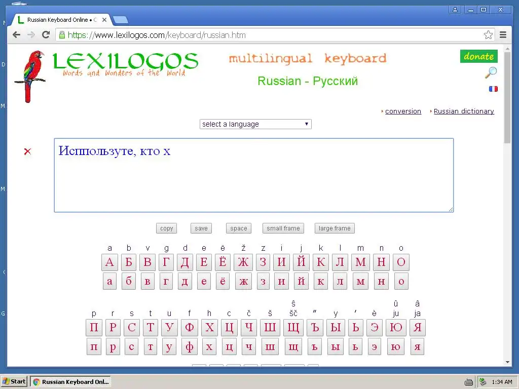Click the small frame button
Viewport: 519px width, 389px height.
[283, 228]
